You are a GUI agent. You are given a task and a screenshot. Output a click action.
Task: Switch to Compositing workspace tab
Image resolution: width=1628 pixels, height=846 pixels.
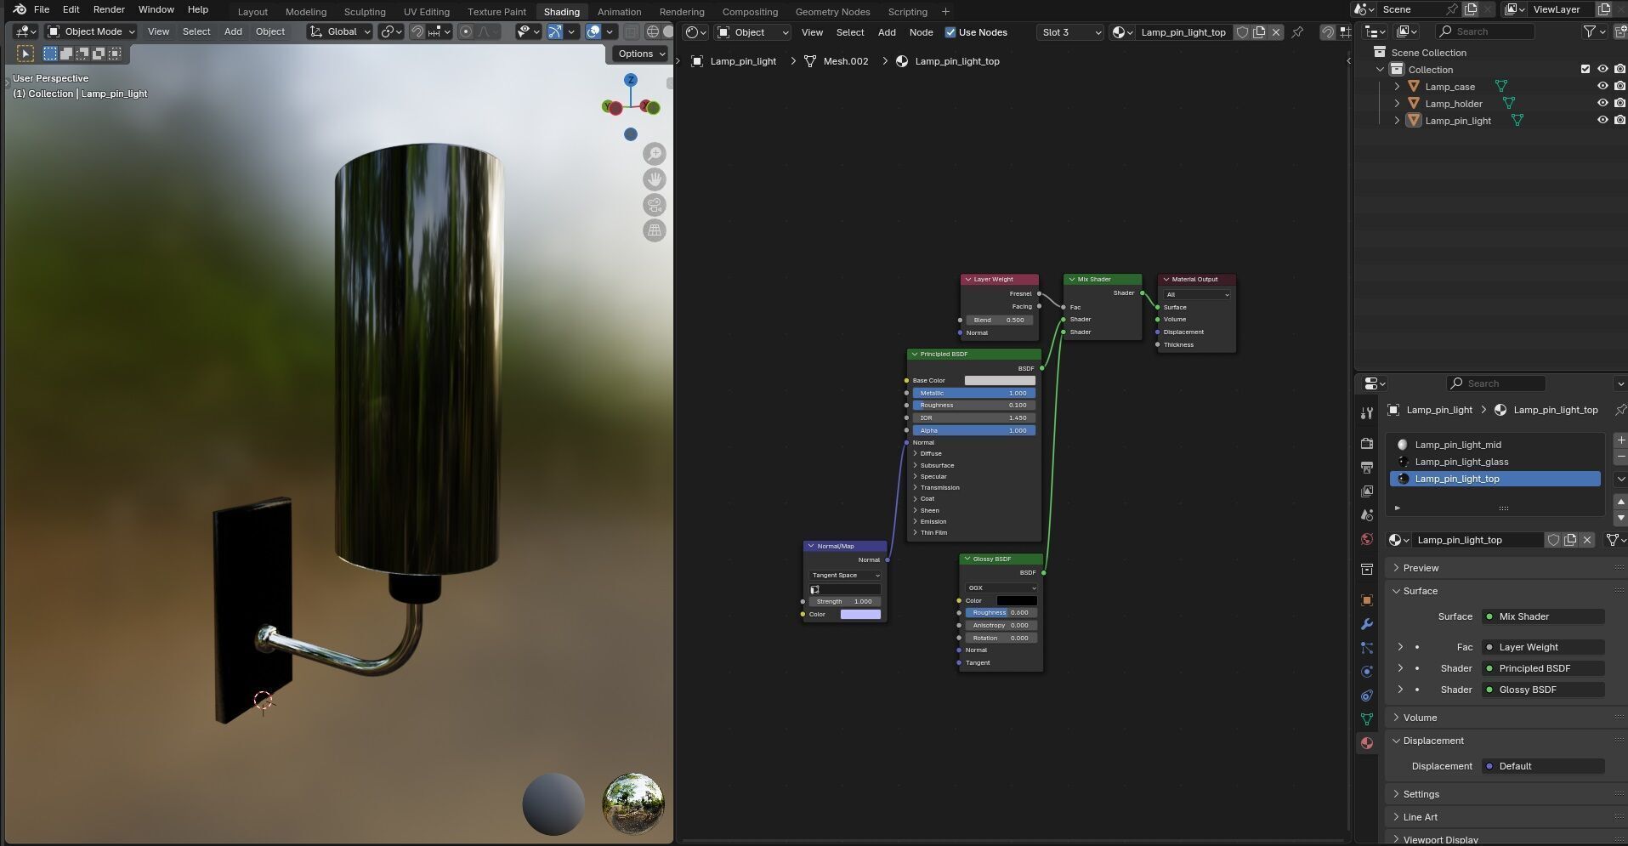click(x=750, y=12)
